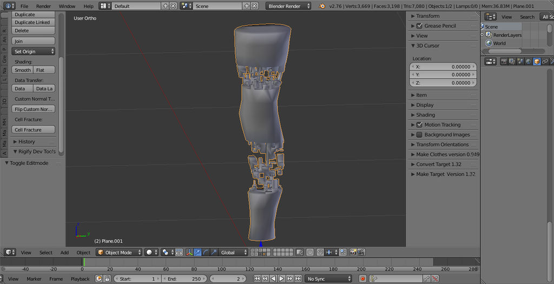Open the Render menu
Screen dimensions: 554x284
(x=43, y=6)
